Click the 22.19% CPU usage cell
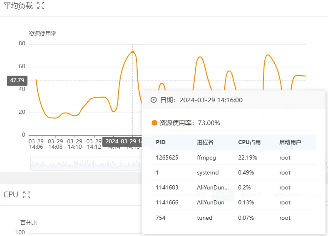Viewport: 328px width, 236px height. tap(248, 157)
